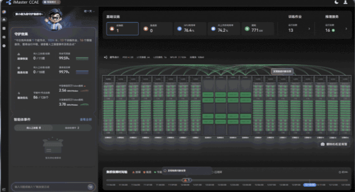Click the NPU utilization 76.4% card
Viewport: 355px width, 192px height.
(190, 29)
